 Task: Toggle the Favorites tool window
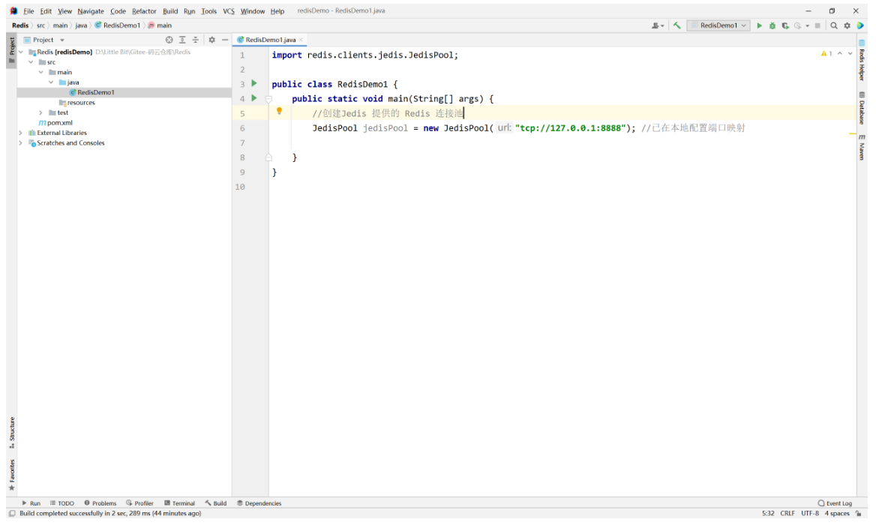(12, 475)
